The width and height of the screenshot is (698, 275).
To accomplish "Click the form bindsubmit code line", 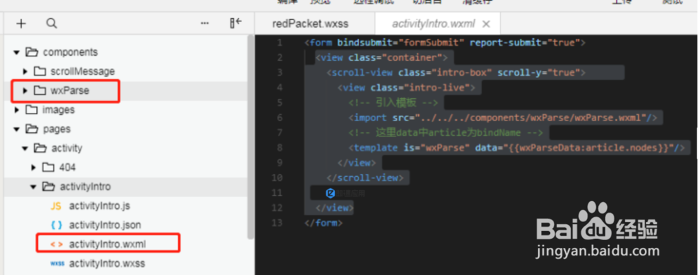I will click(445, 43).
